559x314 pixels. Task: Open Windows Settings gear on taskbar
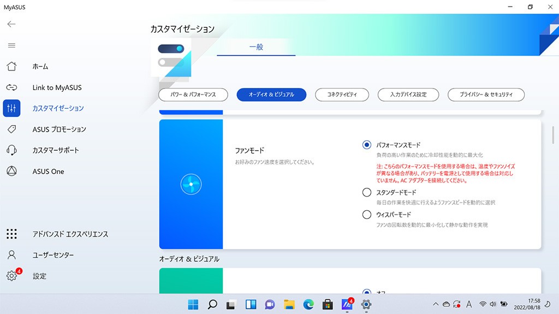point(366,304)
